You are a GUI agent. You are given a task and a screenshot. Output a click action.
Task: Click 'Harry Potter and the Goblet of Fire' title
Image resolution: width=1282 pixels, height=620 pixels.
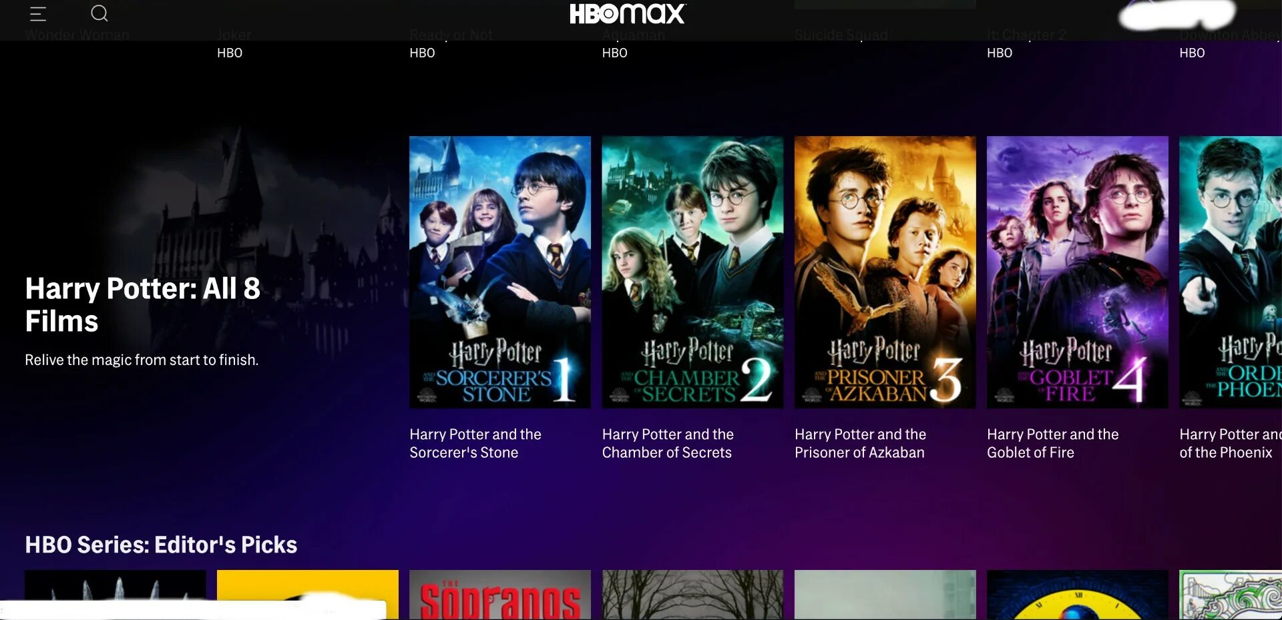tap(1053, 443)
